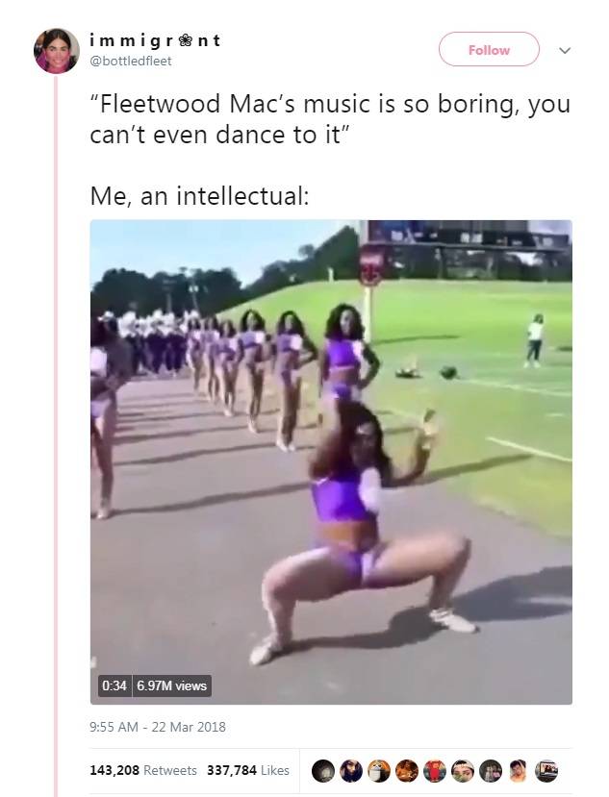View the 143,208 Retweets list
The width and height of the screenshot is (609, 797).
(x=143, y=771)
